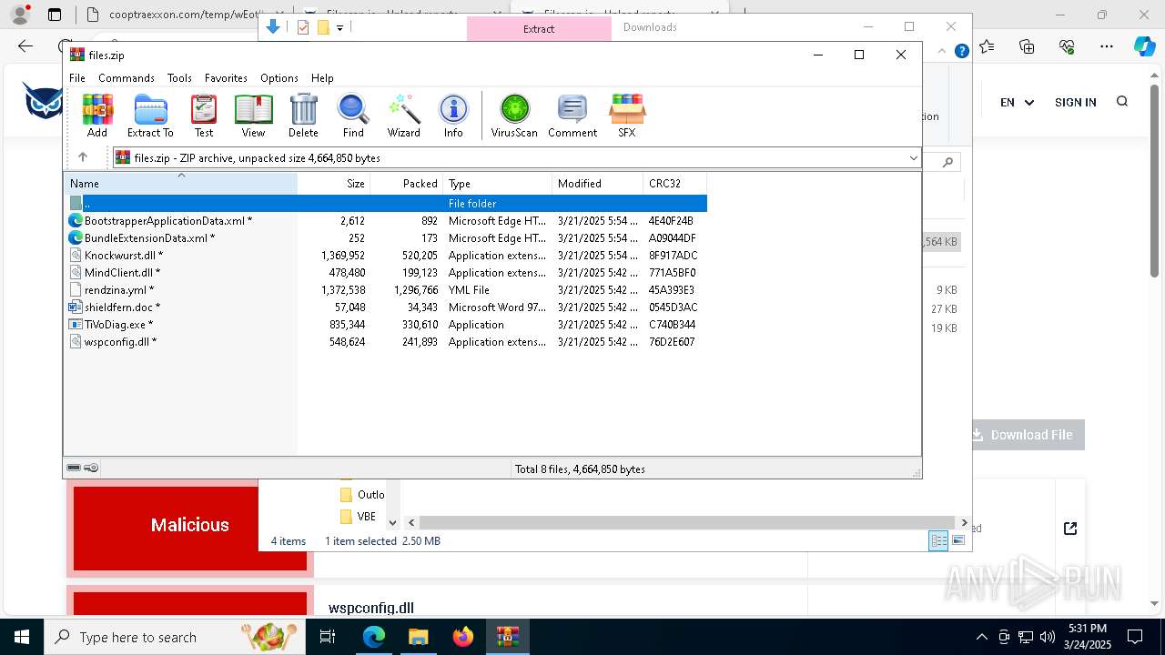Open external link icon on webpage

[1070, 529]
